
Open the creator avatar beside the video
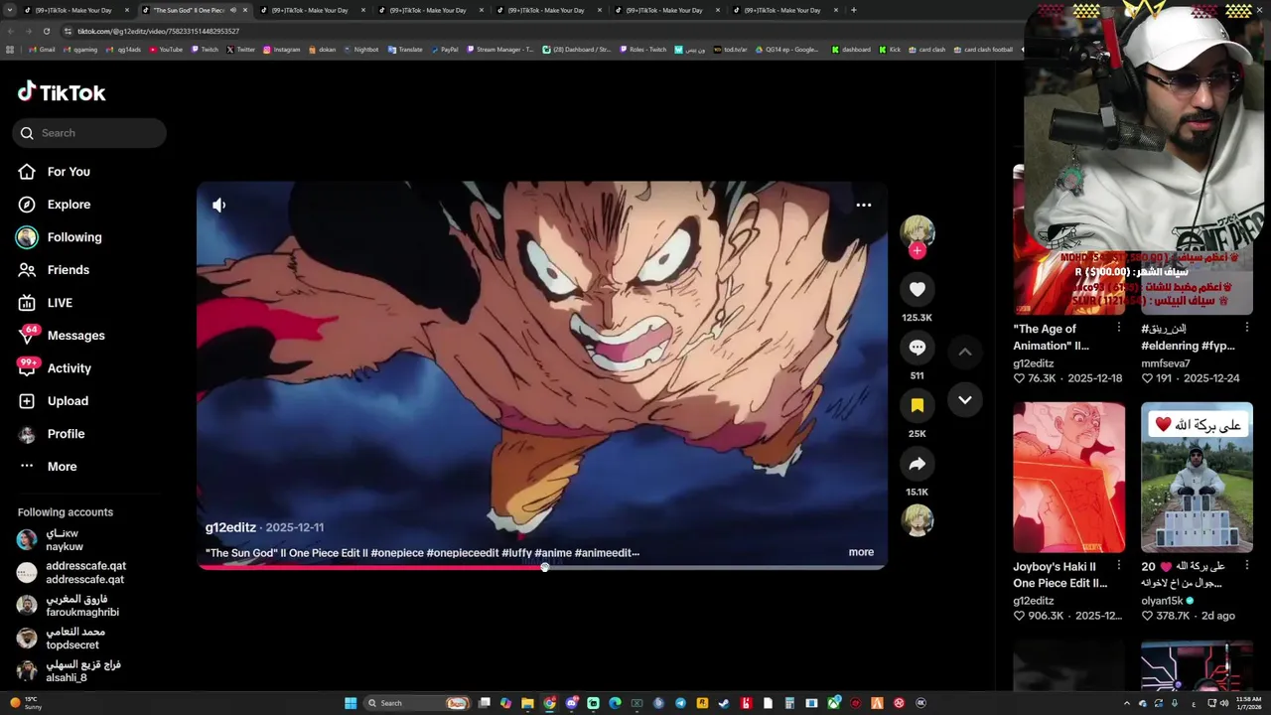coord(918,230)
